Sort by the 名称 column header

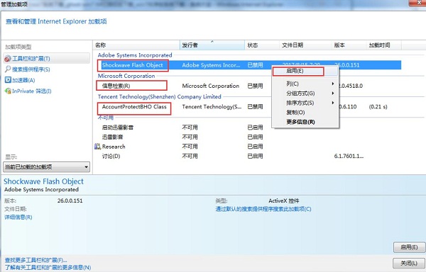pyautogui.click(x=136, y=45)
